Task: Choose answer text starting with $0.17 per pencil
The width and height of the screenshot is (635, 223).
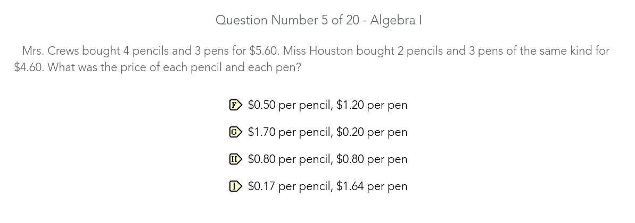Action: 328,186
